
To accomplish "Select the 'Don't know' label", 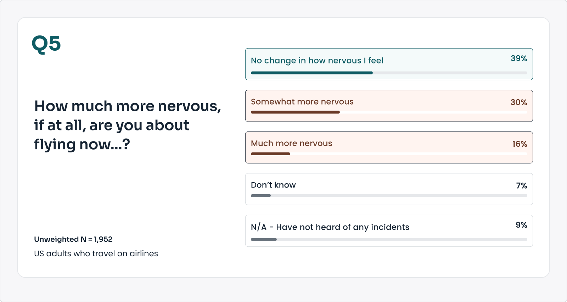I will 273,185.
